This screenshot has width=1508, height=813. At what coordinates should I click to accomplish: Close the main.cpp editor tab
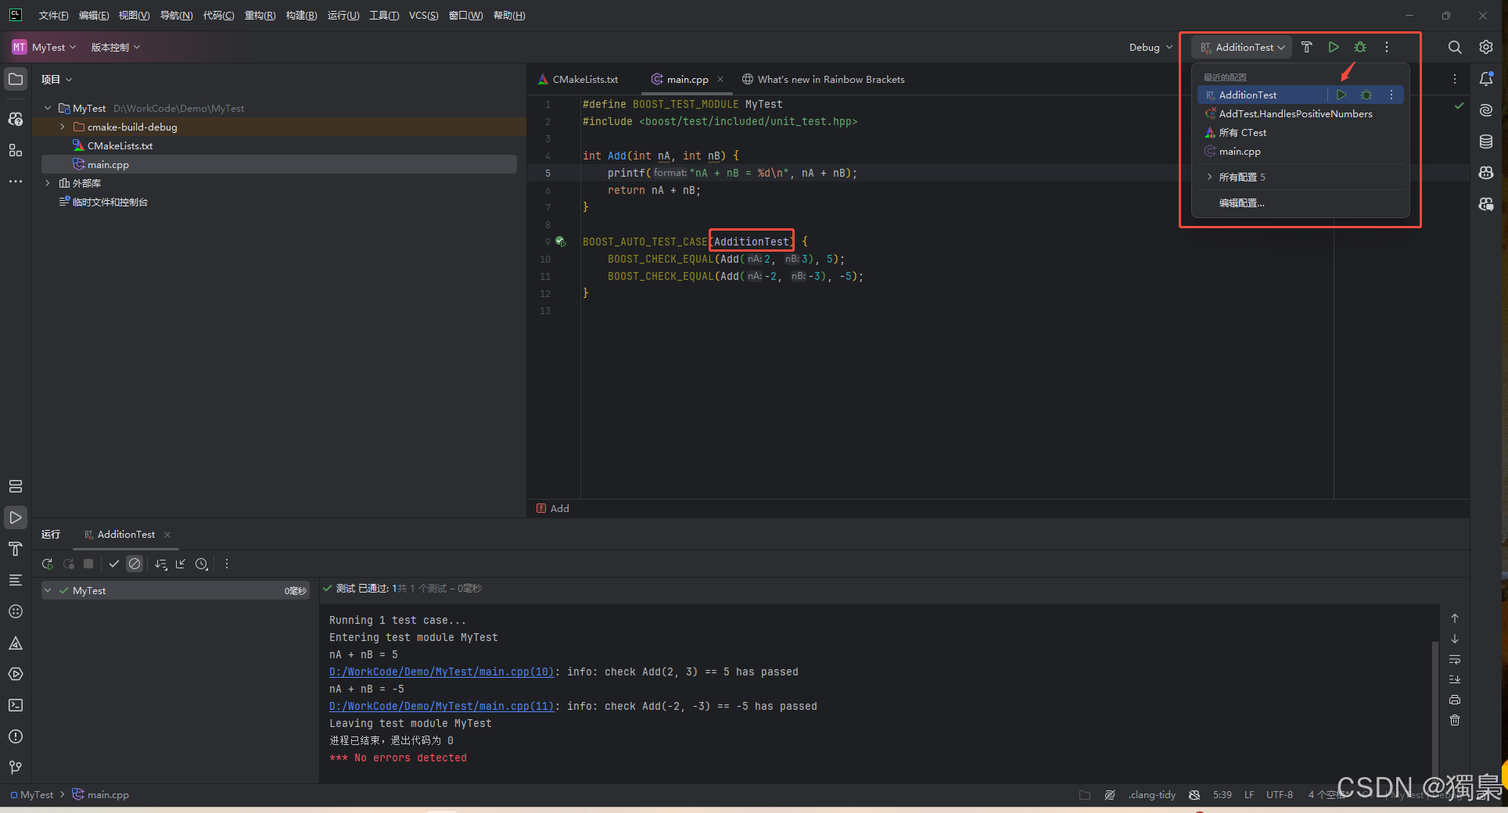pos(720,79)
